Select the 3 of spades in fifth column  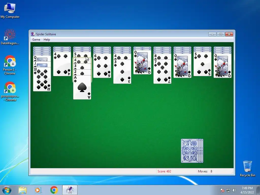pos(122,71)
